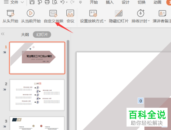The width and height of the screenshot is (171, 130).
Task: Select slide 1 thumbnail
Action: click(x=37, y=58)
